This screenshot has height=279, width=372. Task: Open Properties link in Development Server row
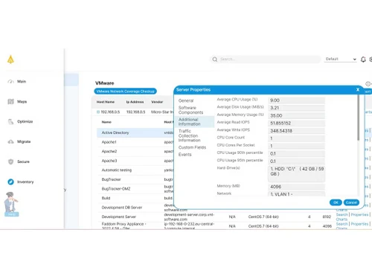359,214
